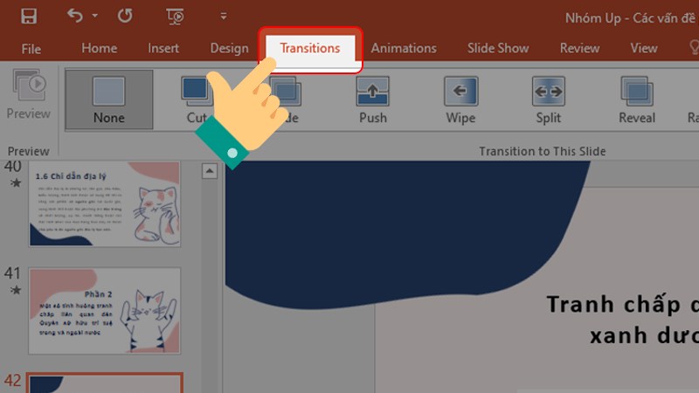Viewport: 699px width, 393px height.
Task: Switch to the Animations tab
Action: [x=403, y=49]
